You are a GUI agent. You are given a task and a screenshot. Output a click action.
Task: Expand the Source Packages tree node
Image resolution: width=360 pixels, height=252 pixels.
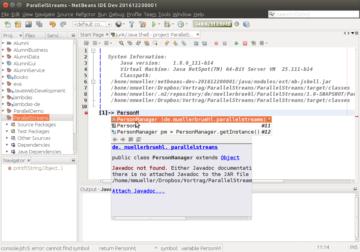click(x=7, y=125)
